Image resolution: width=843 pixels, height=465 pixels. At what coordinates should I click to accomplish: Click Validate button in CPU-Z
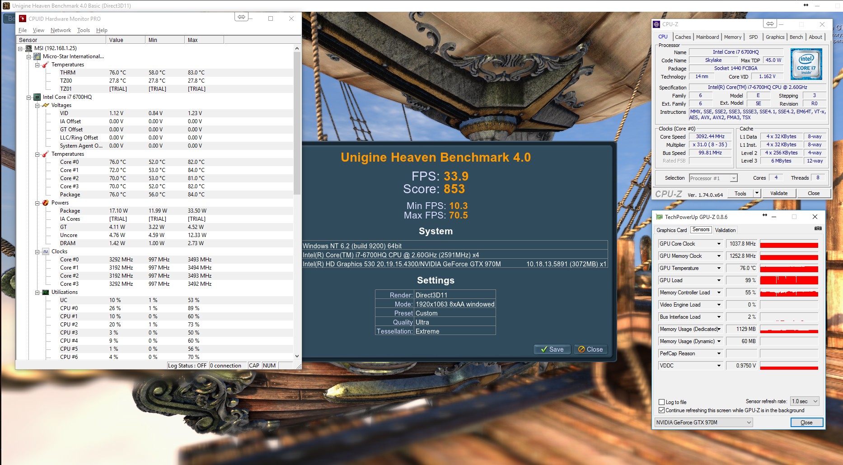pos(778,193)
